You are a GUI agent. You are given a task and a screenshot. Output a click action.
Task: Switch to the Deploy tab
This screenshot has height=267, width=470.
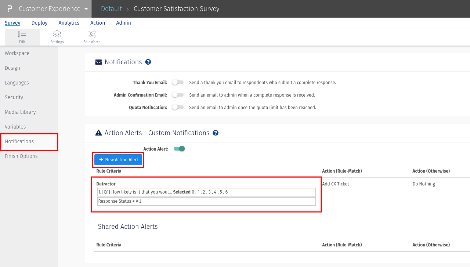coord(39,23)
